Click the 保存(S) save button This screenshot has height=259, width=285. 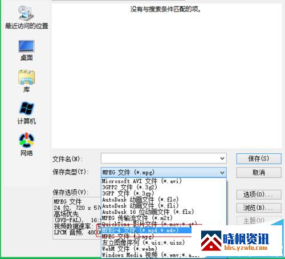(259, 158)
